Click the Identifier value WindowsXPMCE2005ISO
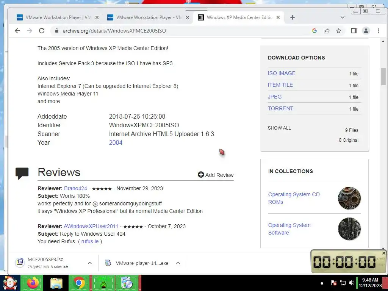388x291 pixels. click(x=144, y=125)
